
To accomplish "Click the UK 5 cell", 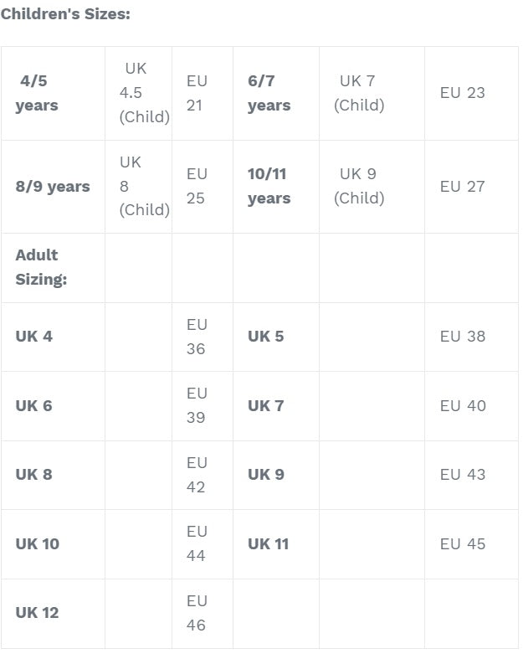I will coord(276,337).
